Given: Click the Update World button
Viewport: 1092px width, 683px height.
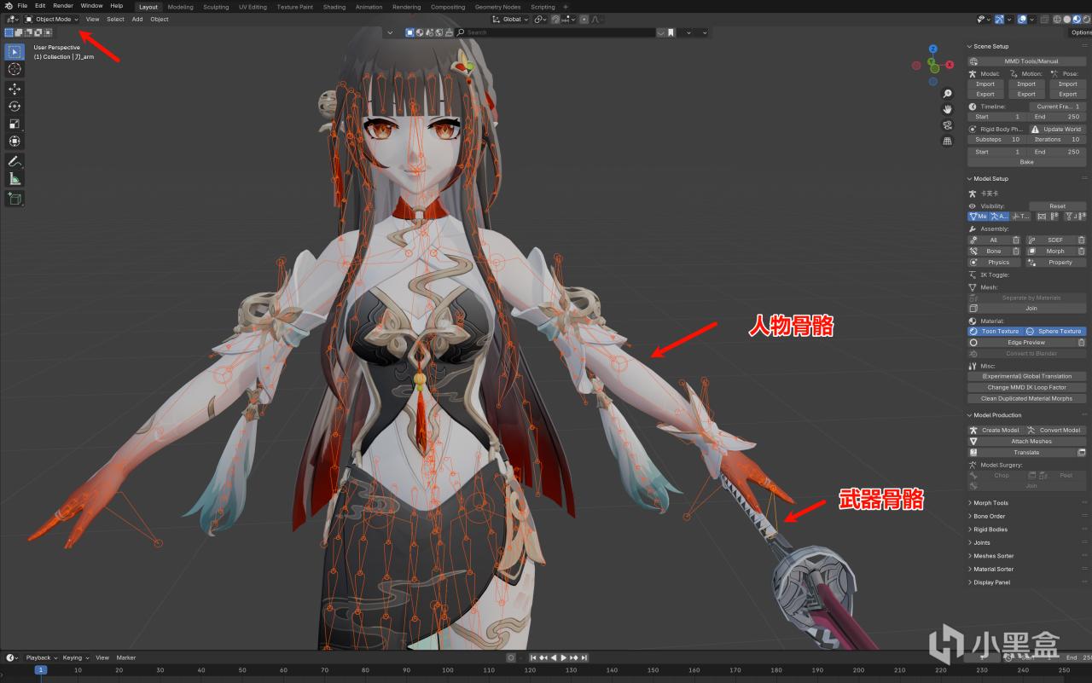Looking at the screenshot, I should [1056, 130].
